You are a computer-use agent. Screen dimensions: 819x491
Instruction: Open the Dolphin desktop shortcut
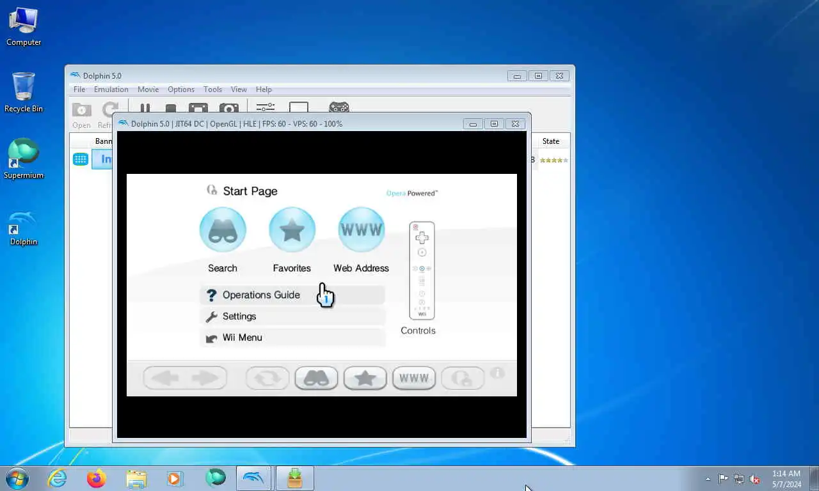coord(24,228)
